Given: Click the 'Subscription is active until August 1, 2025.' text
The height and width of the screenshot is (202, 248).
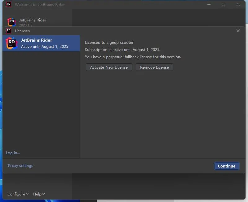Looking at the screenshot, I should [122, 50].
